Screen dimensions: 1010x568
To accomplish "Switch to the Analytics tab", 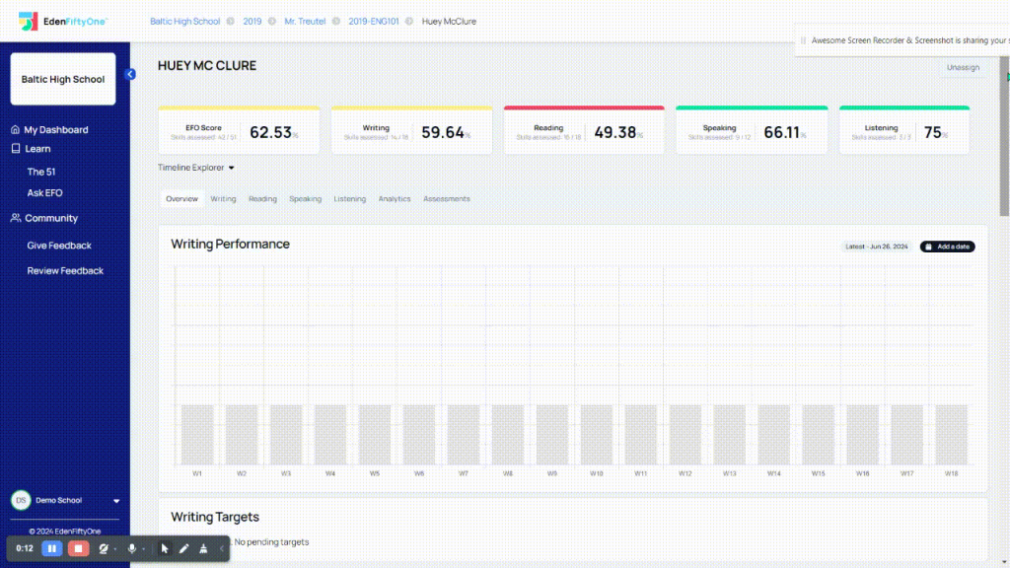I will (x=395, y=199).
